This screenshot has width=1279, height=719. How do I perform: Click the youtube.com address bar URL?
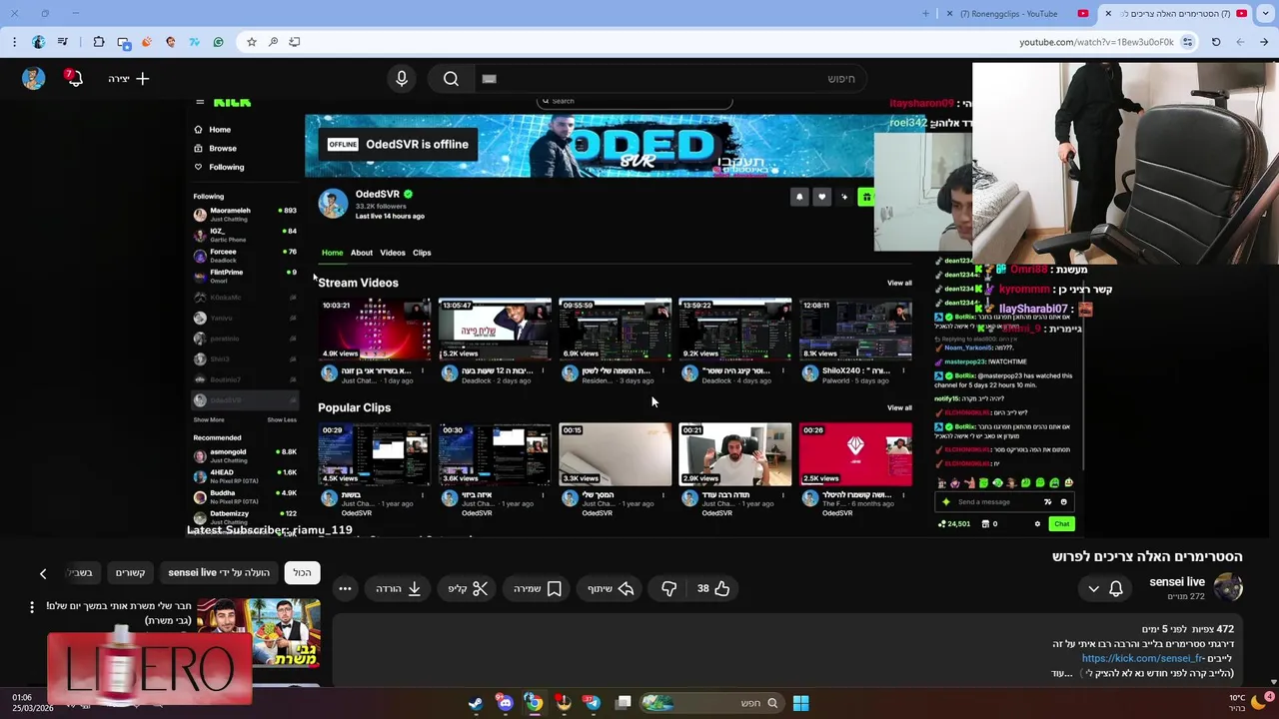pyautogui.click(x=1096, y=42)
